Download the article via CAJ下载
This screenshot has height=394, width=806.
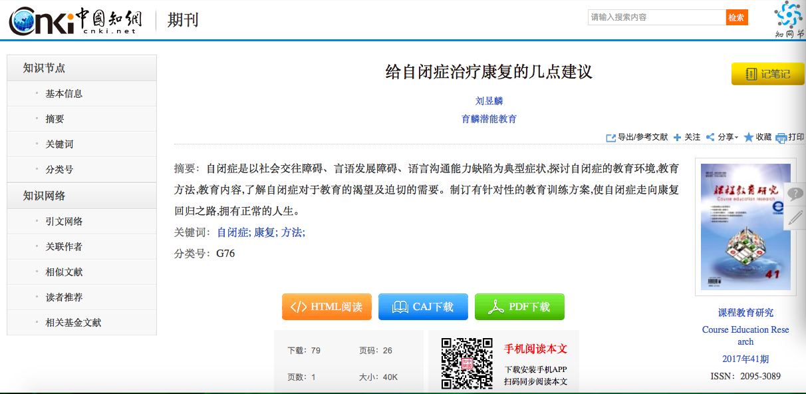pos(423,307)
